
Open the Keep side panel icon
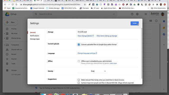click(x=164, y=28)
